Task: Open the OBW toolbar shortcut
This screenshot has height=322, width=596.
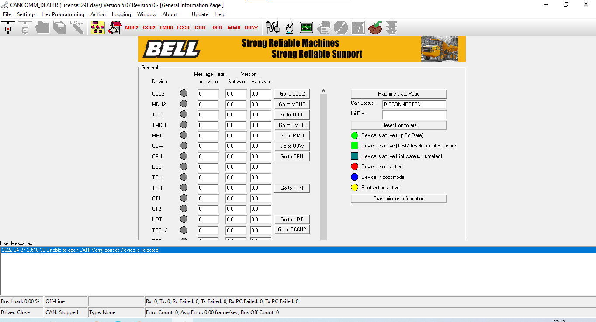Action: (x=251, y=27)
